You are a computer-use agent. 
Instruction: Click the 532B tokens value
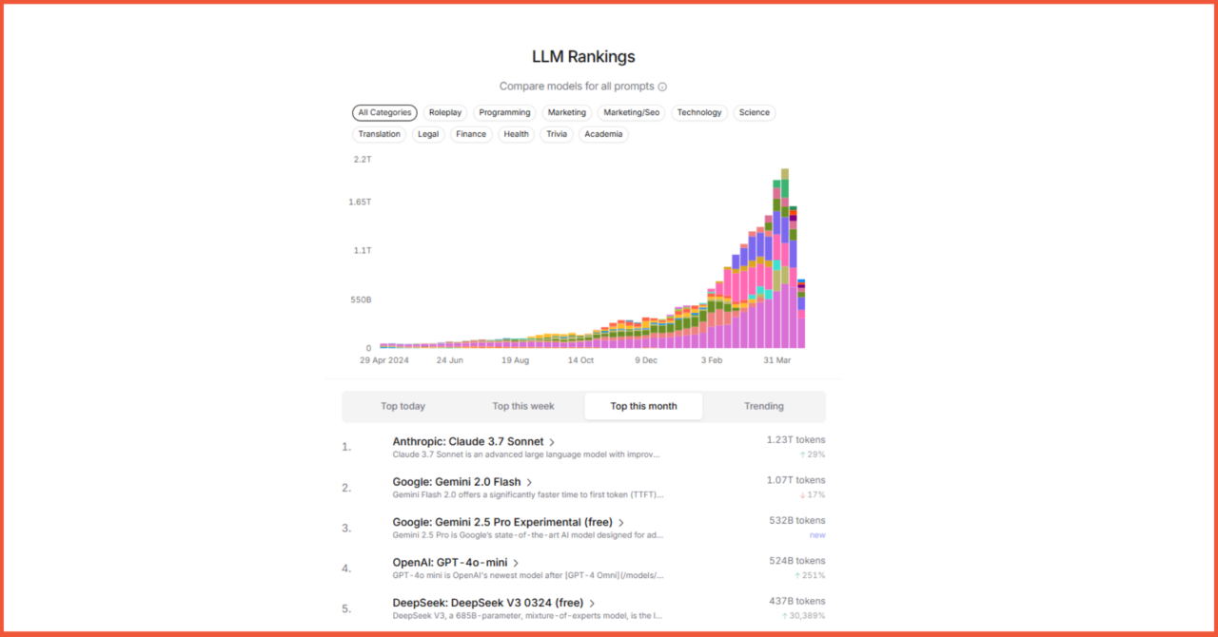(797, 521)
